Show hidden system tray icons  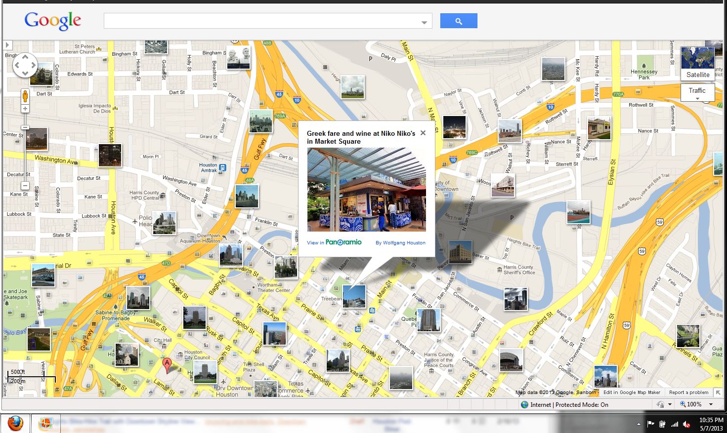tap(639, 424)
